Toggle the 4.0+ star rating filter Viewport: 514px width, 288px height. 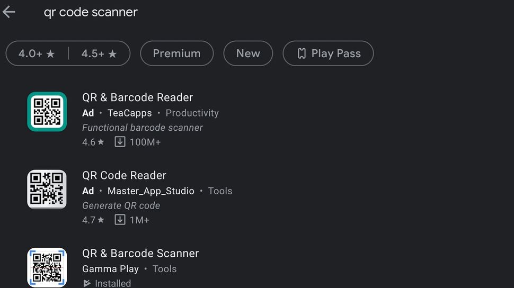(37, 53)
